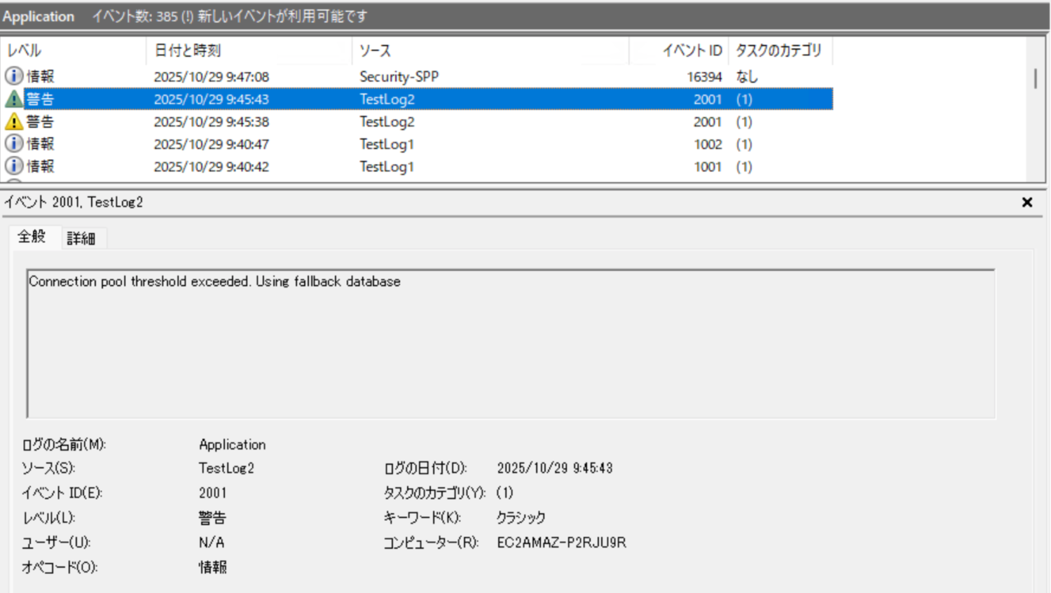Screen dimensions: 1051x593
Task: Close the event 2001 detail pane
Action: (x=1026, y=202)
